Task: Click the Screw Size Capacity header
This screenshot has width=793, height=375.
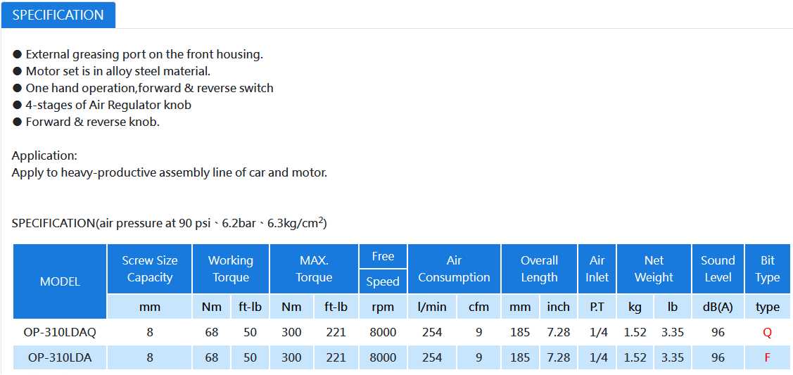Action: click(x=150, y=269)
